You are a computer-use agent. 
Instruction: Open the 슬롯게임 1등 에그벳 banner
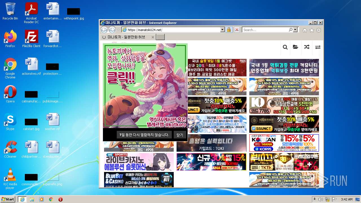217,68
